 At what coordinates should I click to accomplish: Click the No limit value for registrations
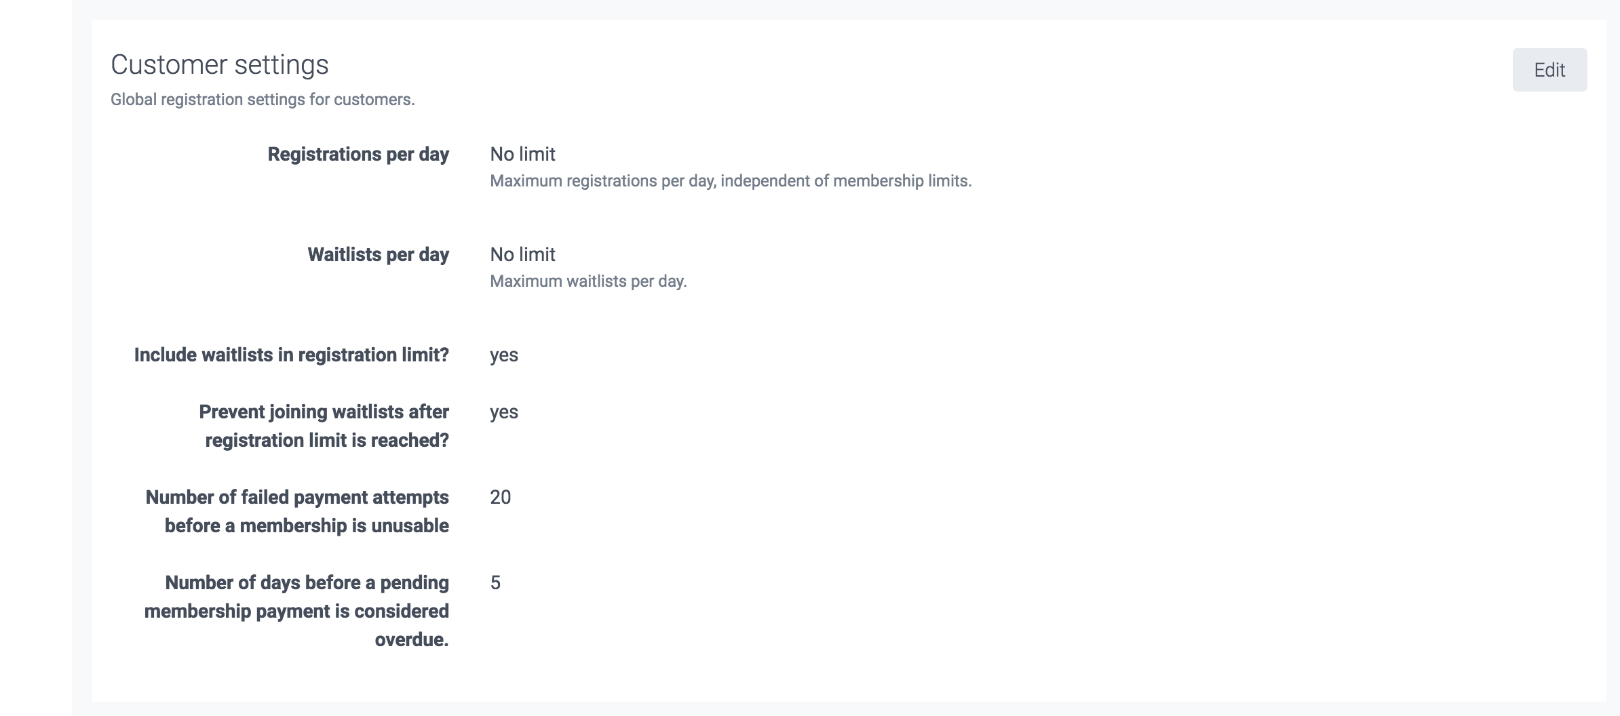[522, 155]
